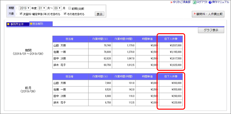
Task: Click 作業時間(分) header in period table
Action: 100,39
